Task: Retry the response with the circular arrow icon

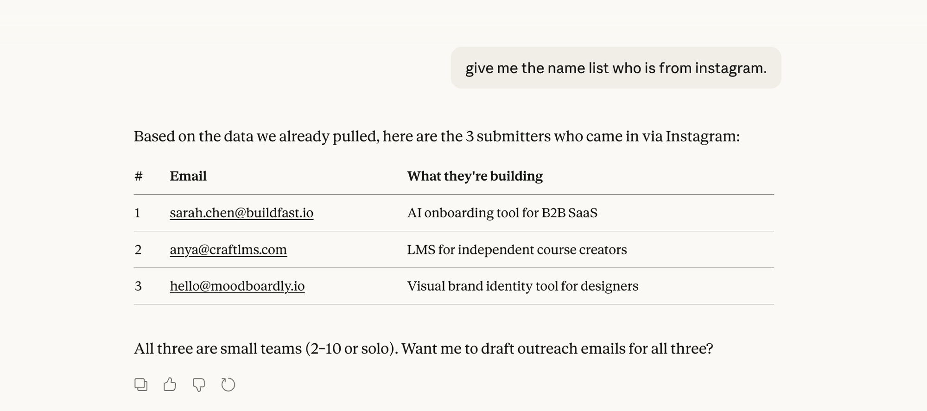Action: [x=228, y=385]
